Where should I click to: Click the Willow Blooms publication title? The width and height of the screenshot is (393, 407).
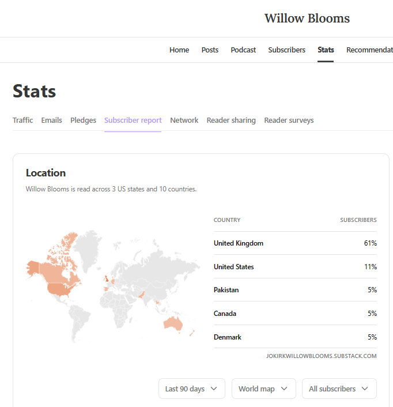[x=307, y=18]
